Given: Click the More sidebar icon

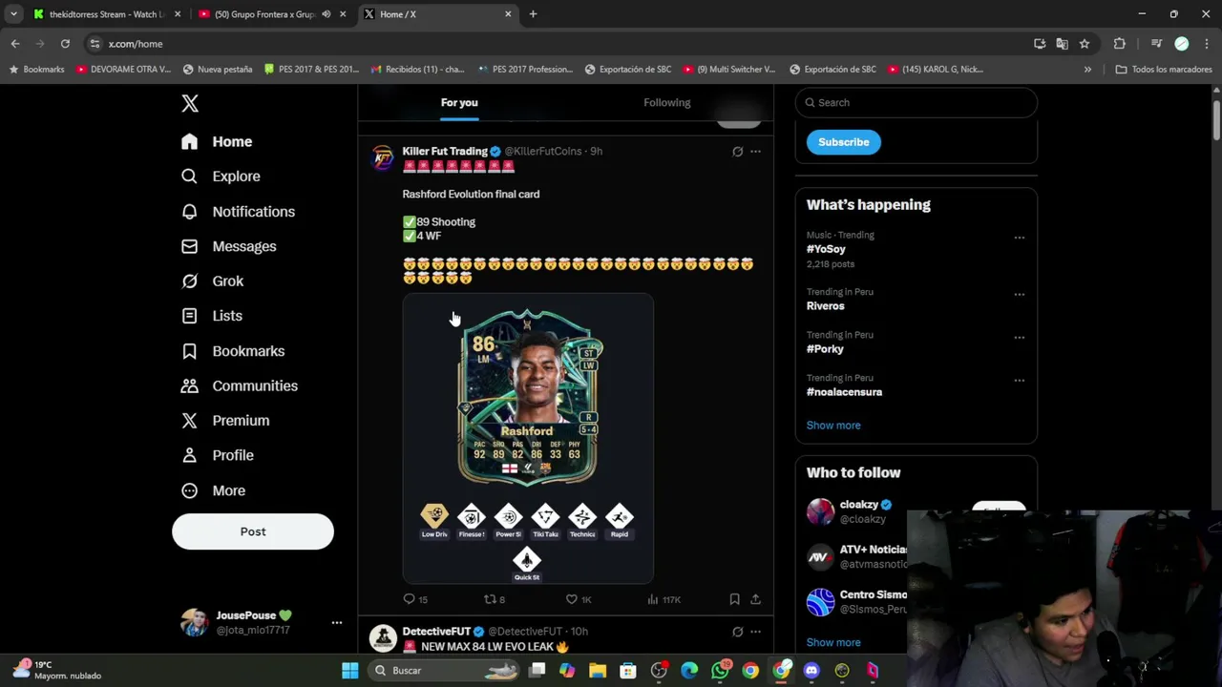Looking at the screenshot, I should tap(189, 490).
